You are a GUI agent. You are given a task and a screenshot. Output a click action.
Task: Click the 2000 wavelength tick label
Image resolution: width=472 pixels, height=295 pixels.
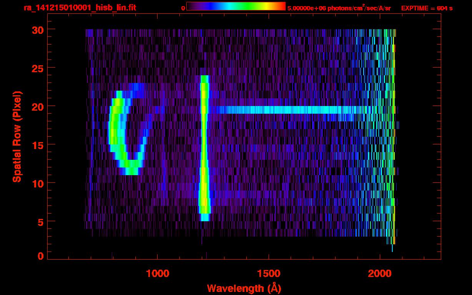click(x=380, y=273)
